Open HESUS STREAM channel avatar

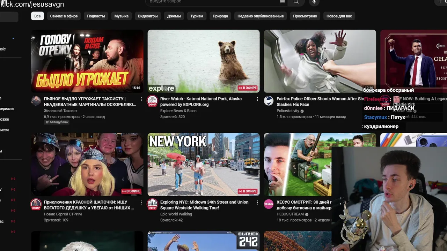click(x=269, y=204)
